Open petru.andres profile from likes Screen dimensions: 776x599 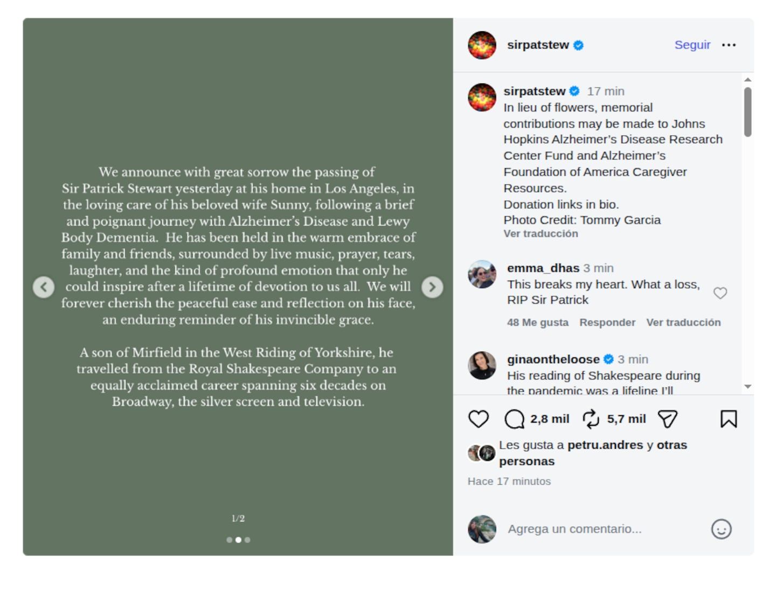coord(605,445)
